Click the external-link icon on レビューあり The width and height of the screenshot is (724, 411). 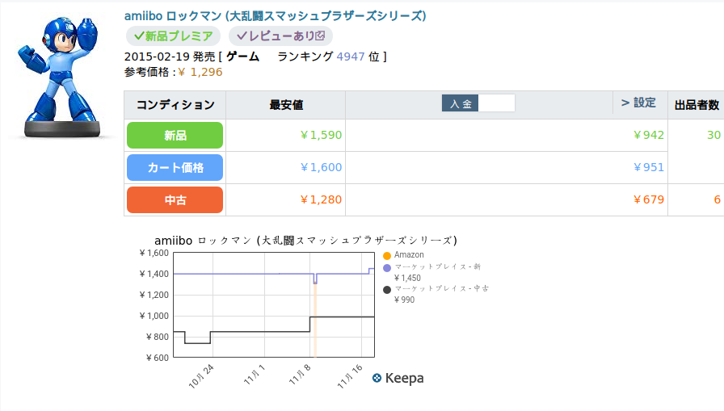click(x=321, y=36)
